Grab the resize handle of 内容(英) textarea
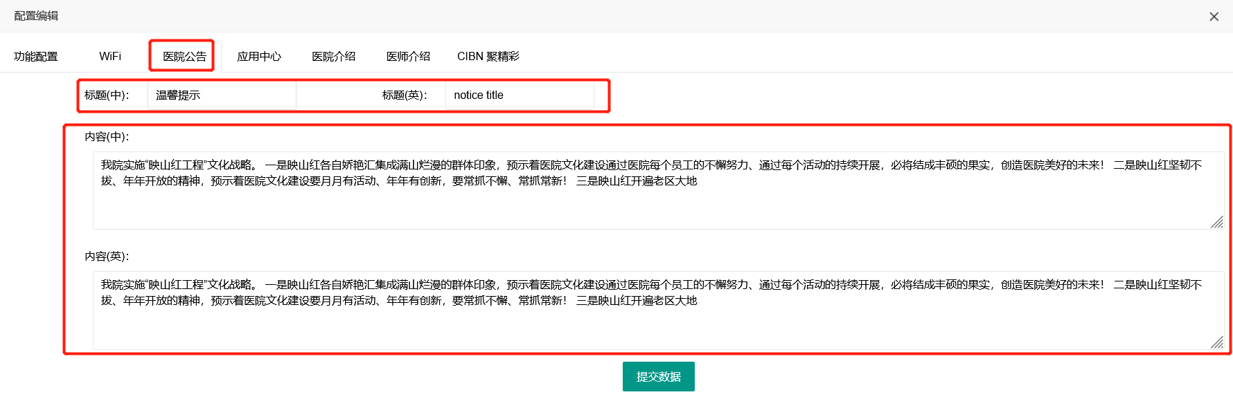The height and width of the screenshot is (417, 1233). click(x=1217, y=342)
